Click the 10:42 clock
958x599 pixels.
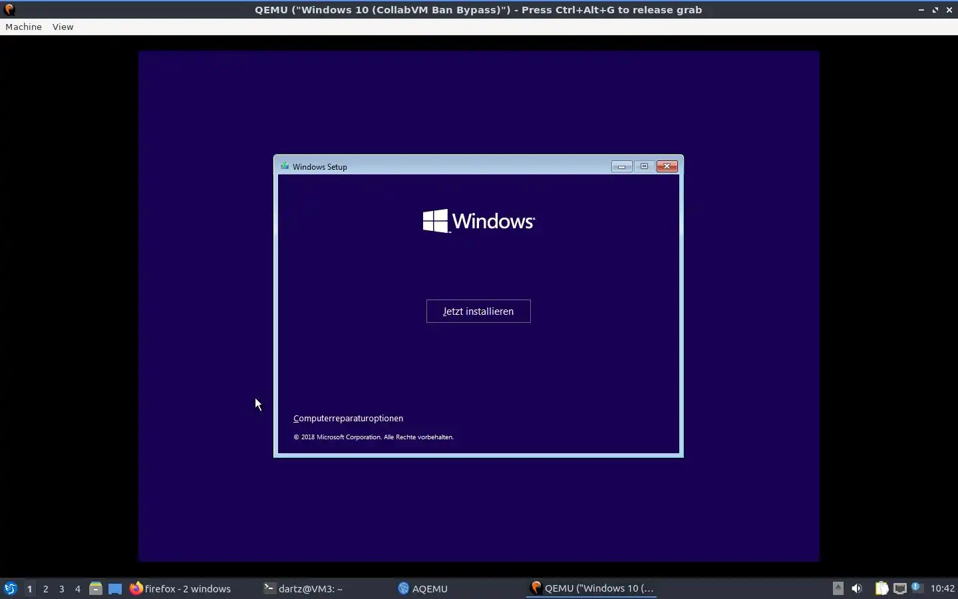pyautogui.click(x=943, y=588)
